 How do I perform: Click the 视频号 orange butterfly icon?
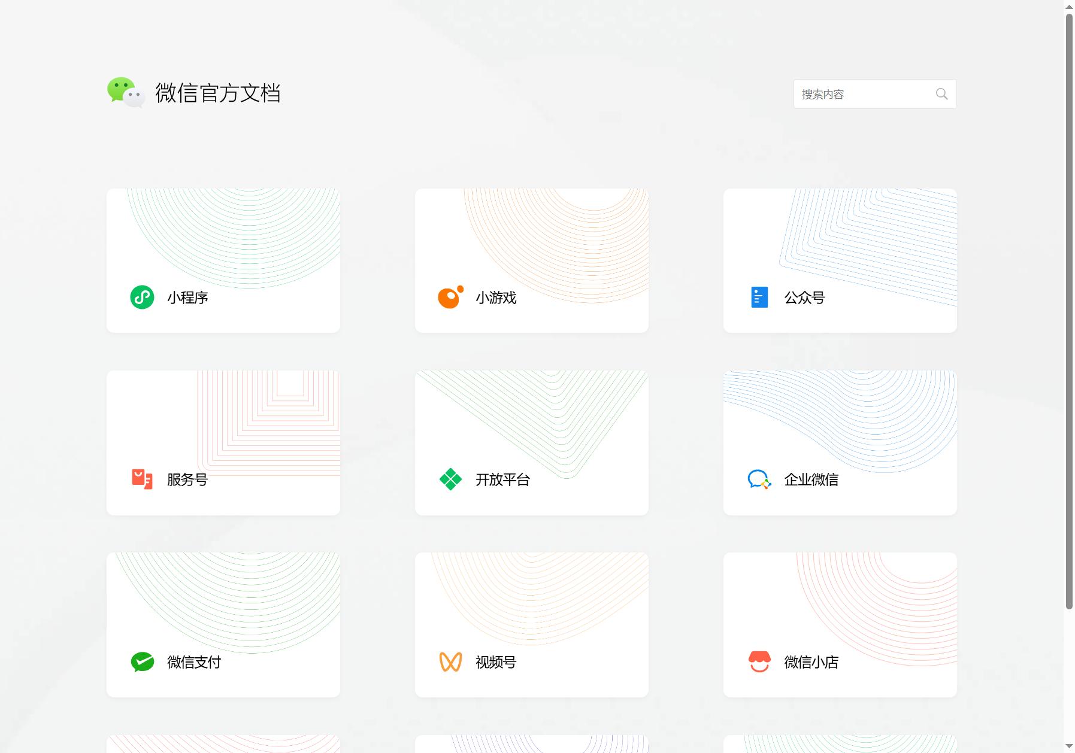[x=450, y=661]
